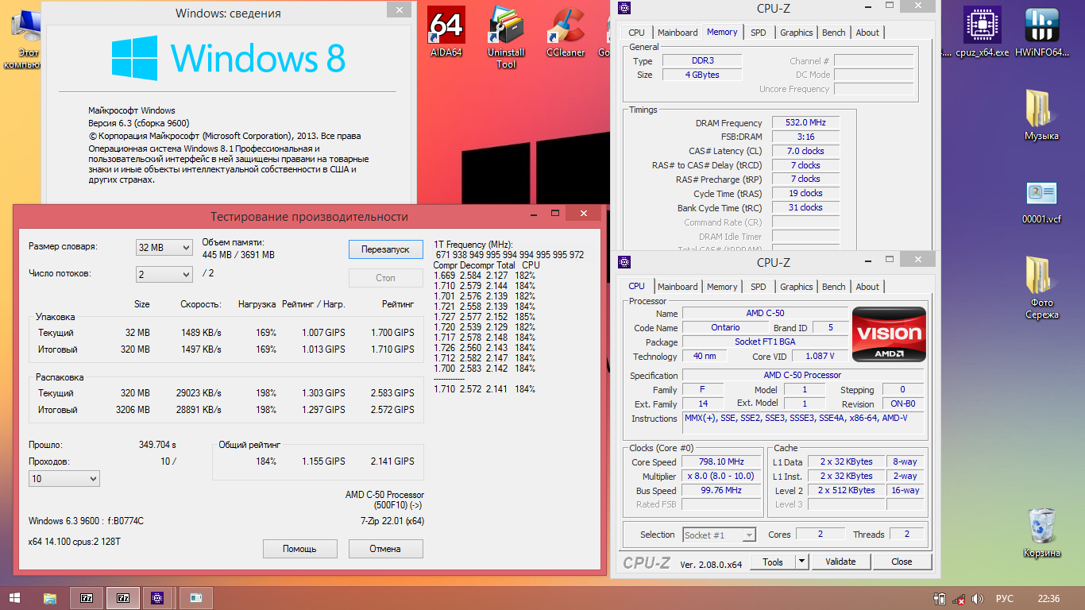Open the Размер словаря 32 MB dropdown

[x=164, y=248]
